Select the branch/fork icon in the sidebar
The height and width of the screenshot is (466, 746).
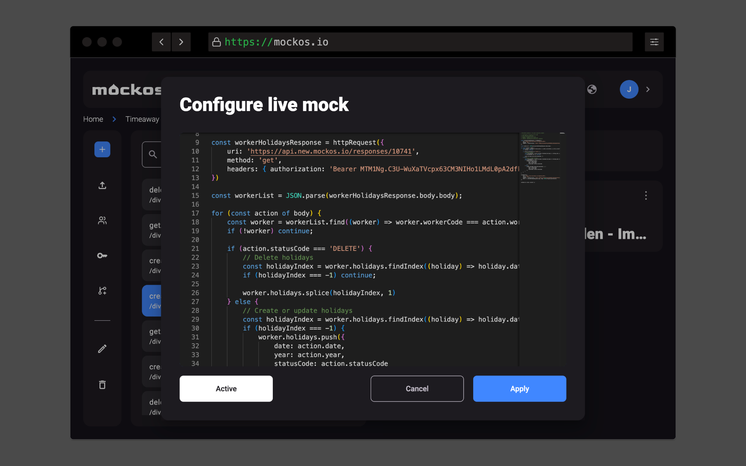tap(102, 290)
